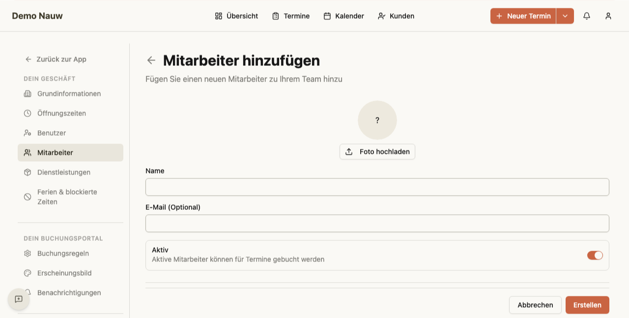Viewport: 629px width, 318px height.
Task: Select Mitarbeiter in sidebar
Action: [70, 152]
